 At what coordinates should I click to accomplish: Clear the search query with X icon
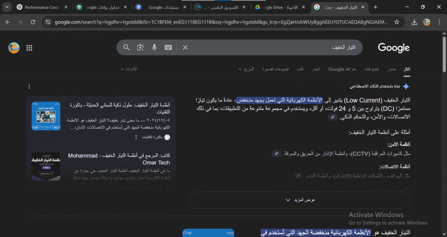(x=185, y=47)
